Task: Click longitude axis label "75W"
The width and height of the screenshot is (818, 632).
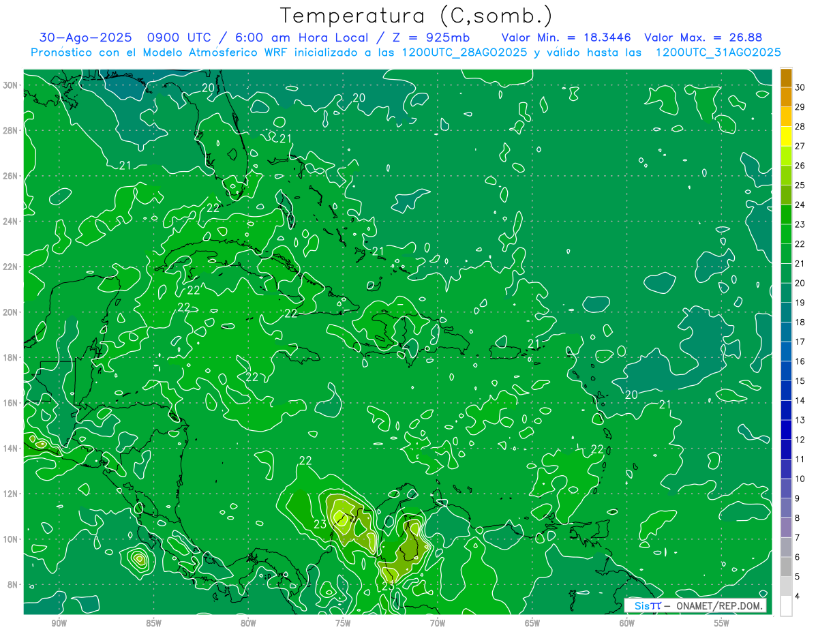Action: [x=343, y=623]
